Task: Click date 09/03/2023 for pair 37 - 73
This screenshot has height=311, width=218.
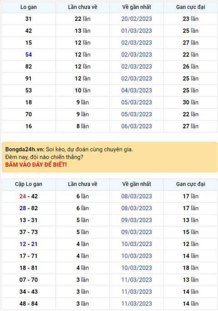Action: (x=137, y=232)
